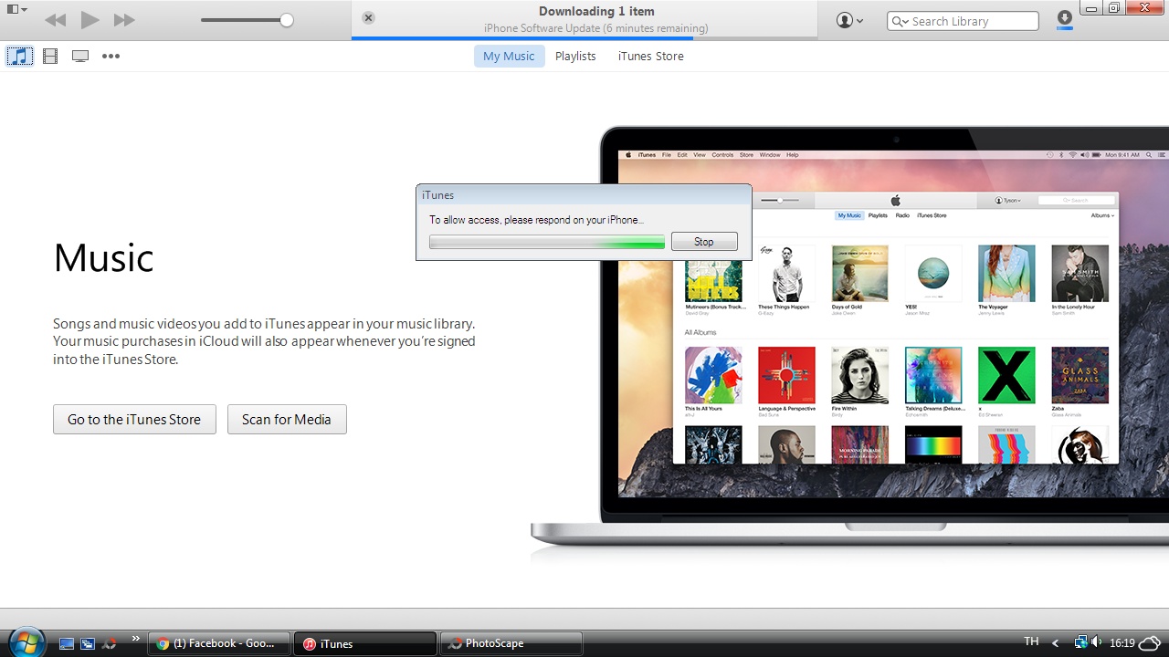
Task: Click the Downloading 1 item status title
Action: click(596, 11)
